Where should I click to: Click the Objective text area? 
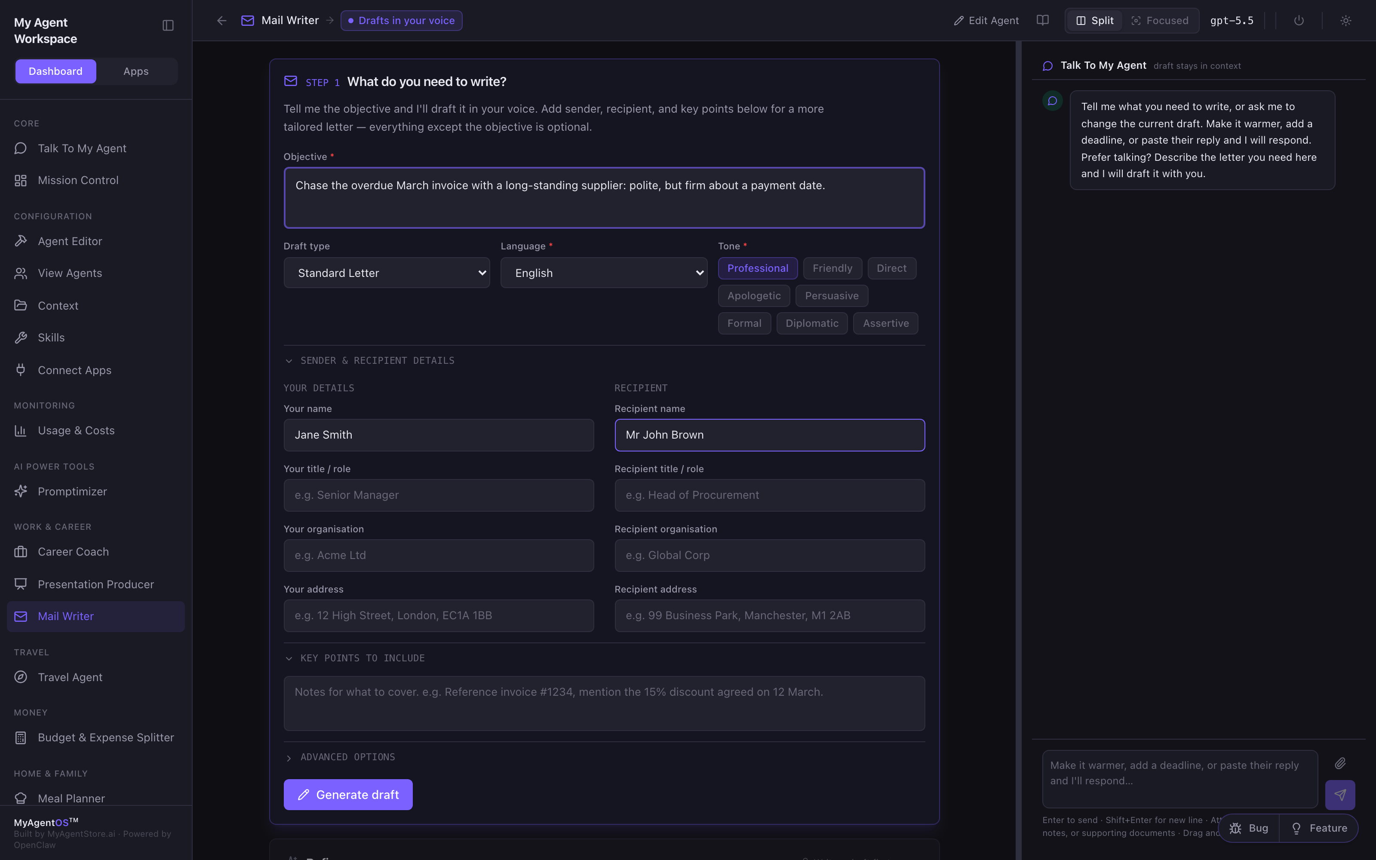604,198
